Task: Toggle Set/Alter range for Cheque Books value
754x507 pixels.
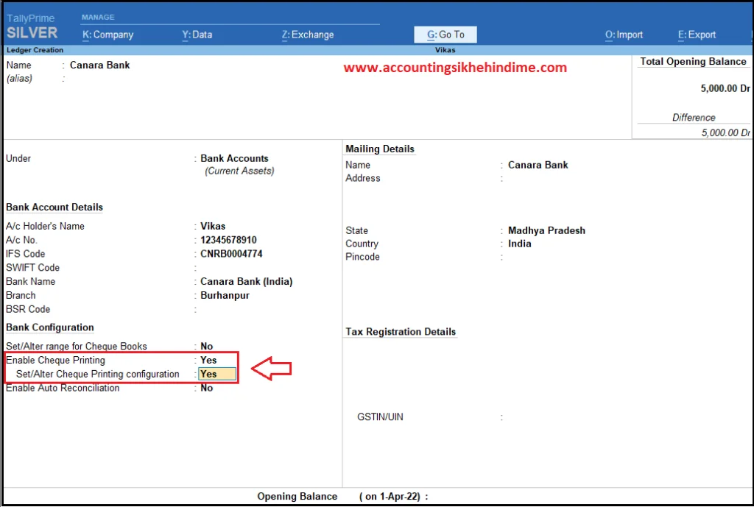Action: tap(206, 346)
